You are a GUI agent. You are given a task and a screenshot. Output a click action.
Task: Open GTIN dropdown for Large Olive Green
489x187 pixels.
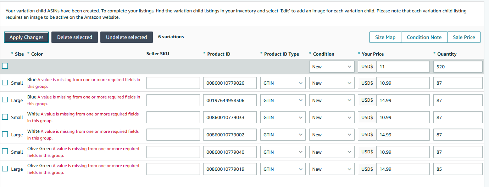(x=283, y=169)
